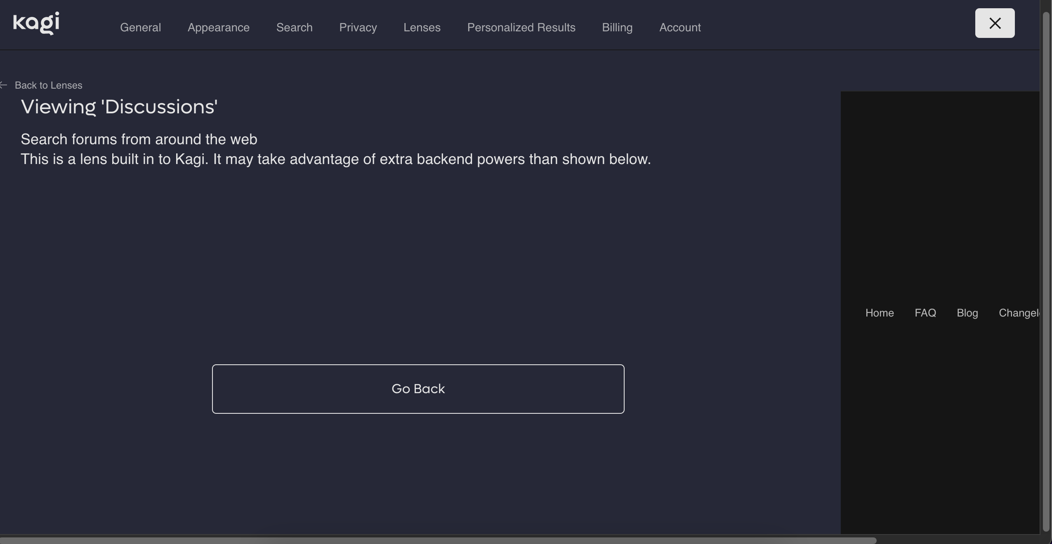Viewport: 1052px width, 544px height.
Task: Click the back arrow icon beside Back to Lenses
Action: tap(4, 85)
